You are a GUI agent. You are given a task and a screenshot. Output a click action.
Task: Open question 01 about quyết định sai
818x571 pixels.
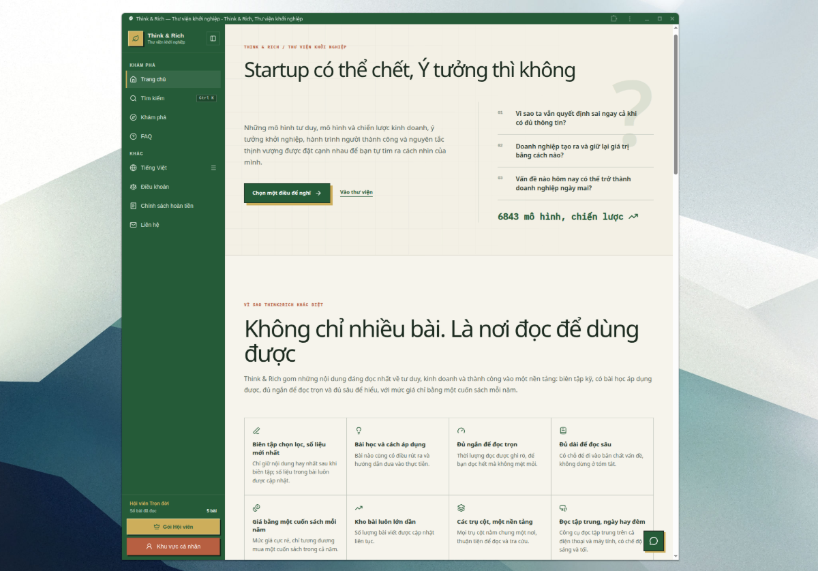pyautogui.click(x=575, y=118)
